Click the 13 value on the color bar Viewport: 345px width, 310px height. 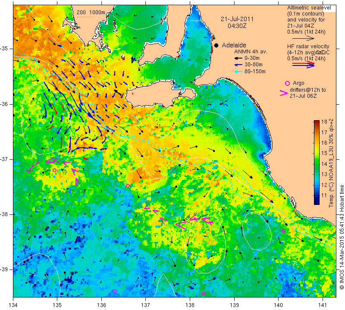point(324,174)
